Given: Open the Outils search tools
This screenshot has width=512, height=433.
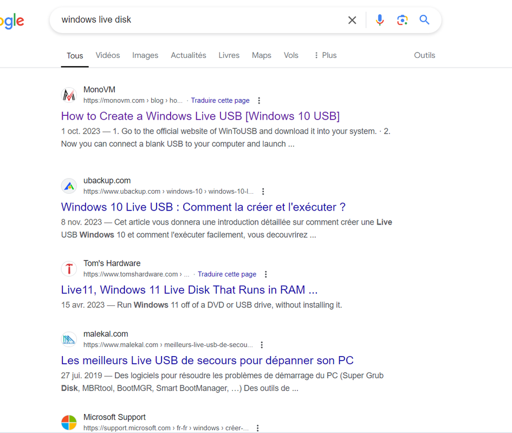Looking at the screenshot, I should click(x=424, y=55).
